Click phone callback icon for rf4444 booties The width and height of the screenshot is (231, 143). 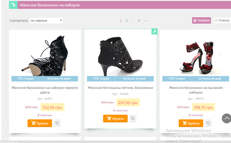(132, 118)
